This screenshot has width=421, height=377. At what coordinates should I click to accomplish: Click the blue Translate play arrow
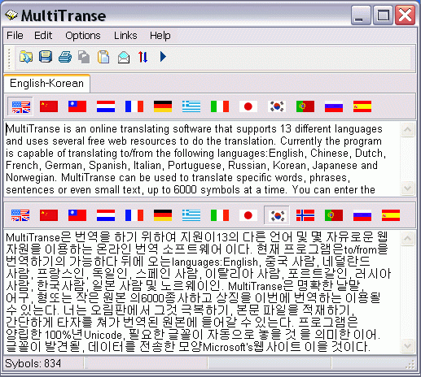point(163,57)
